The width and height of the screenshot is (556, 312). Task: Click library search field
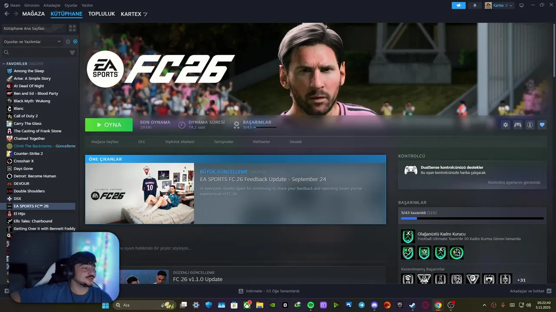point(35,52)
